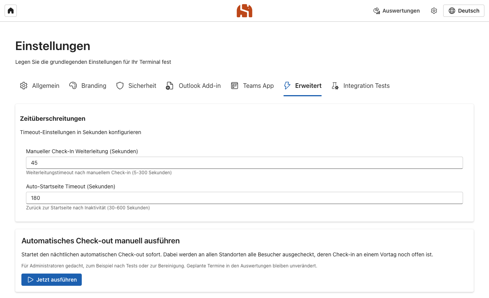Click the globe icon in language button
Viewport: 489px width, 298px height.
[452, 11]
